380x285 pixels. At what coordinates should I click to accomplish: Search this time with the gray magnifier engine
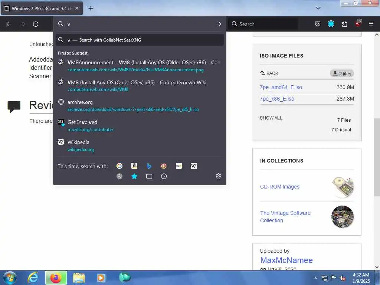pyautogui.click(x=119, y=176)
